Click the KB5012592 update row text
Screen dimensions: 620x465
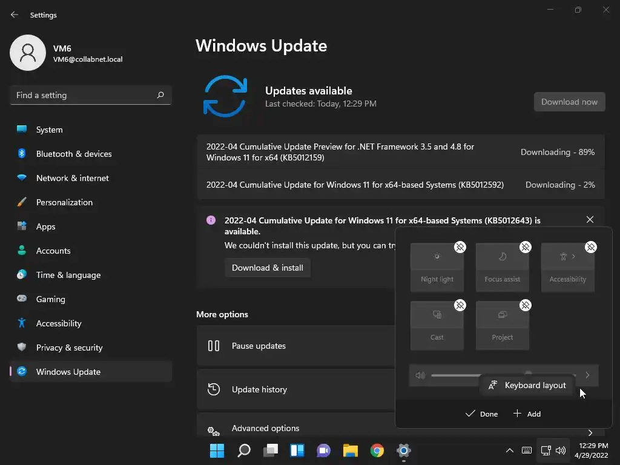(x=355, y=185)
